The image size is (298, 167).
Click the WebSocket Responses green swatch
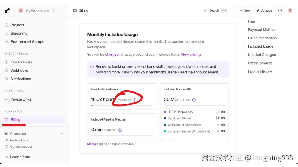point(165,125)
